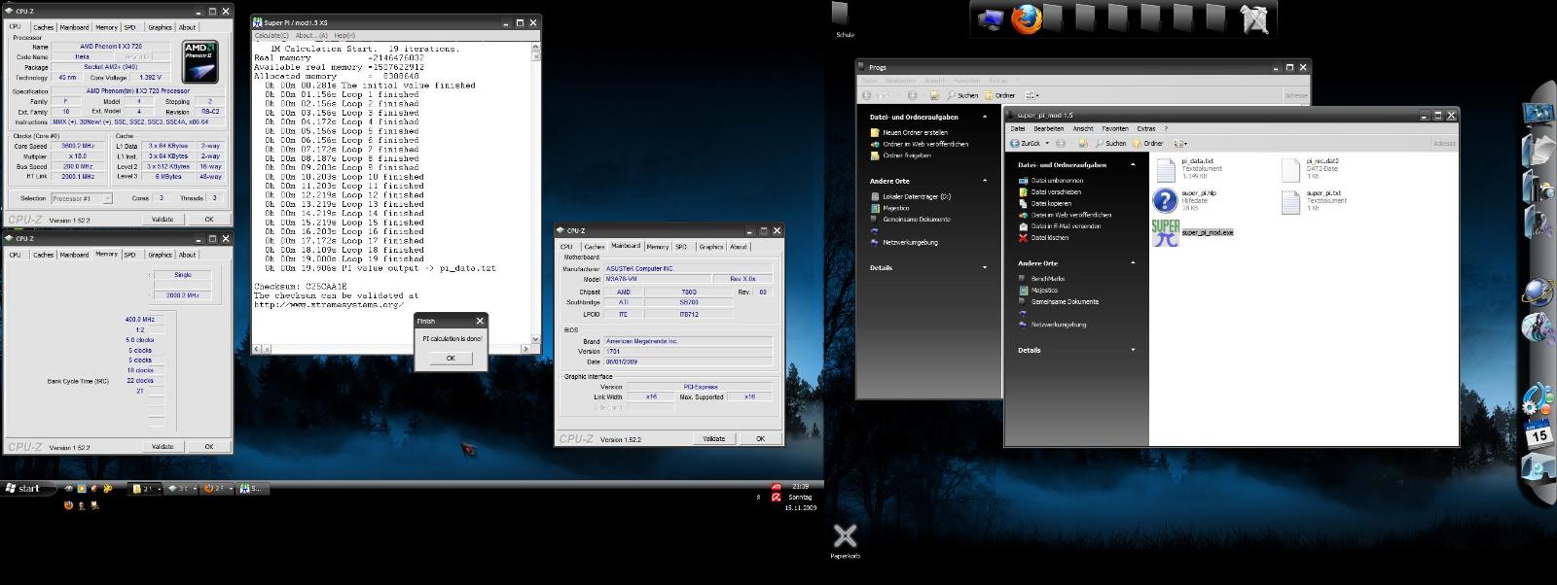The height and width of the screenshot is (585, 1557).
Task: Click Core Speed value 3600.2 MHz
Action: point(77,147)
